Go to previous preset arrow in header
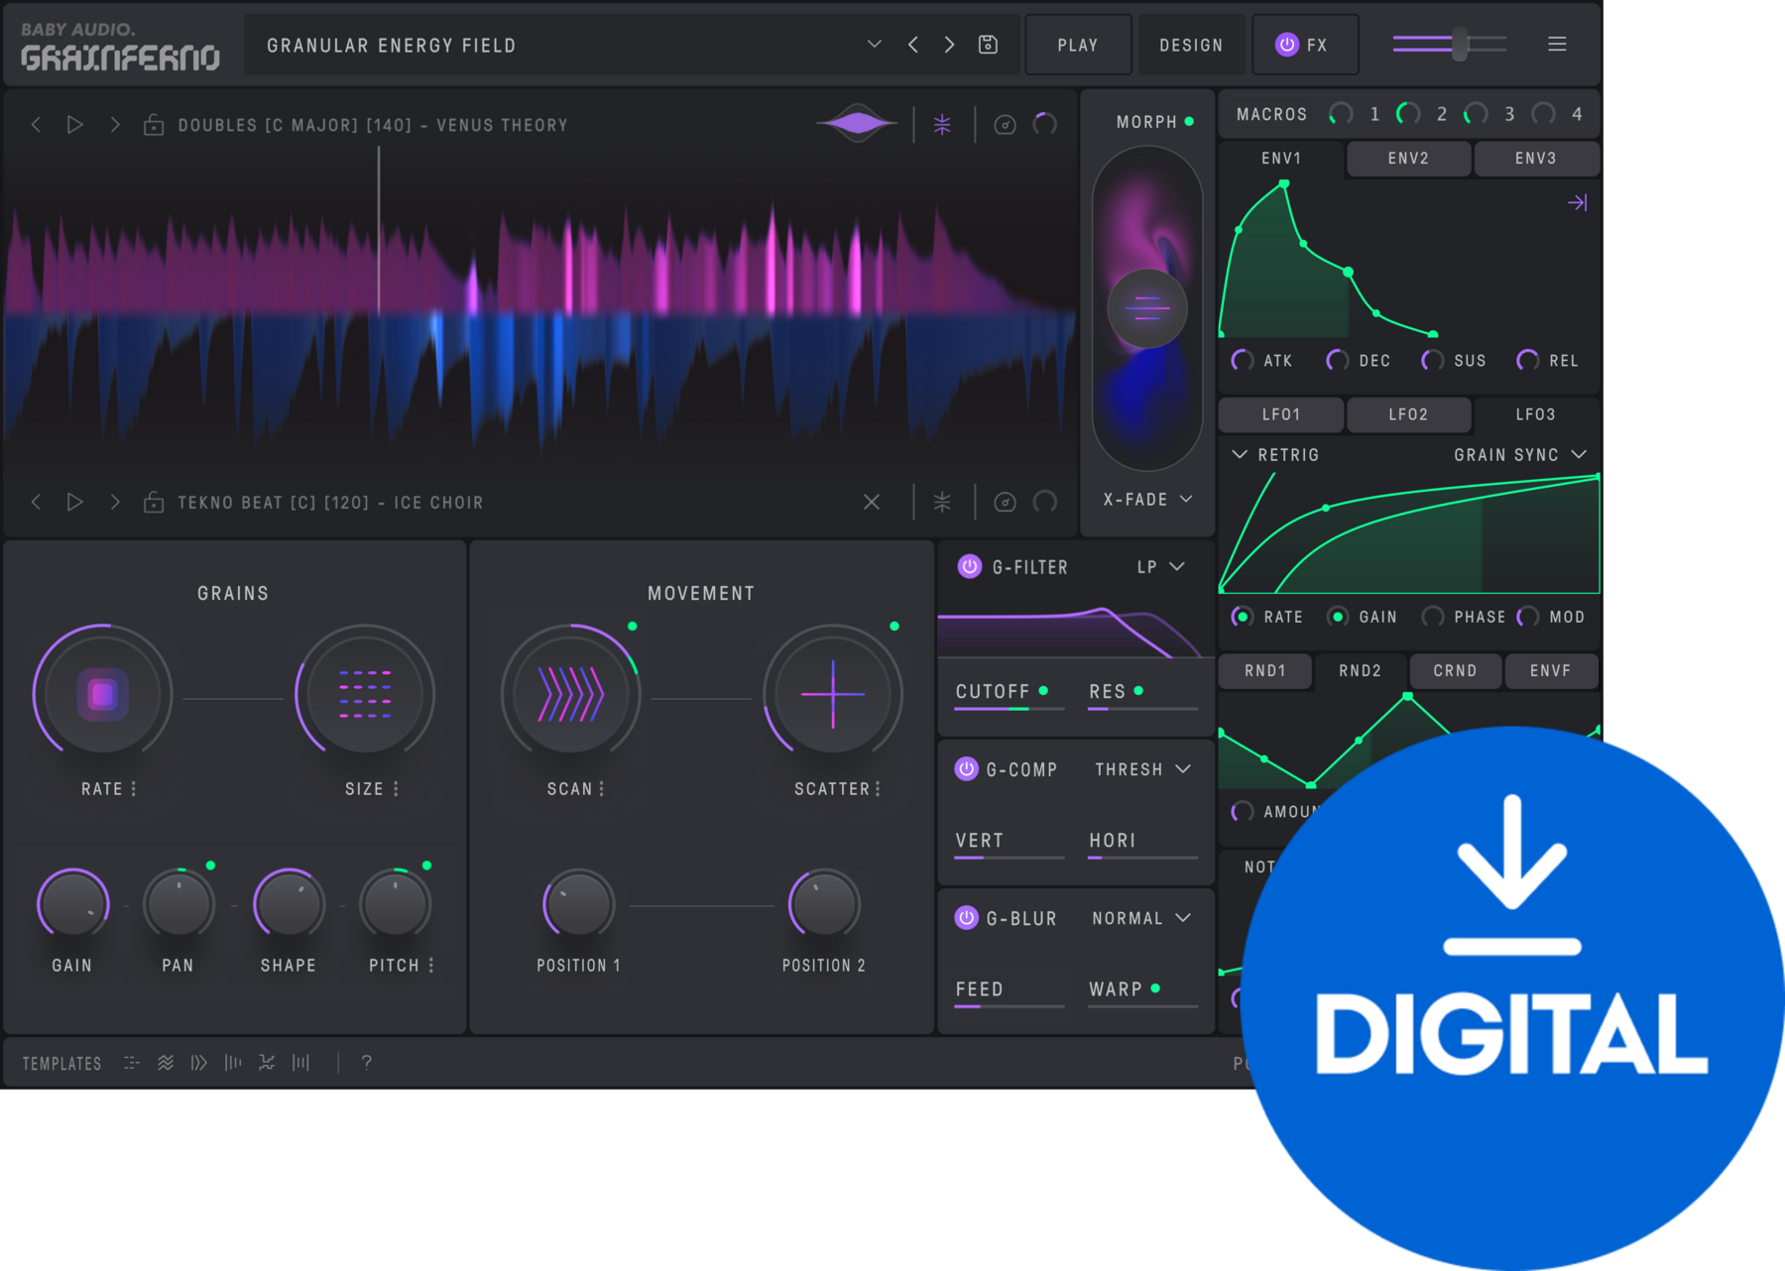The height and width of the screenshot is (1271, 1785). [913, 45]
